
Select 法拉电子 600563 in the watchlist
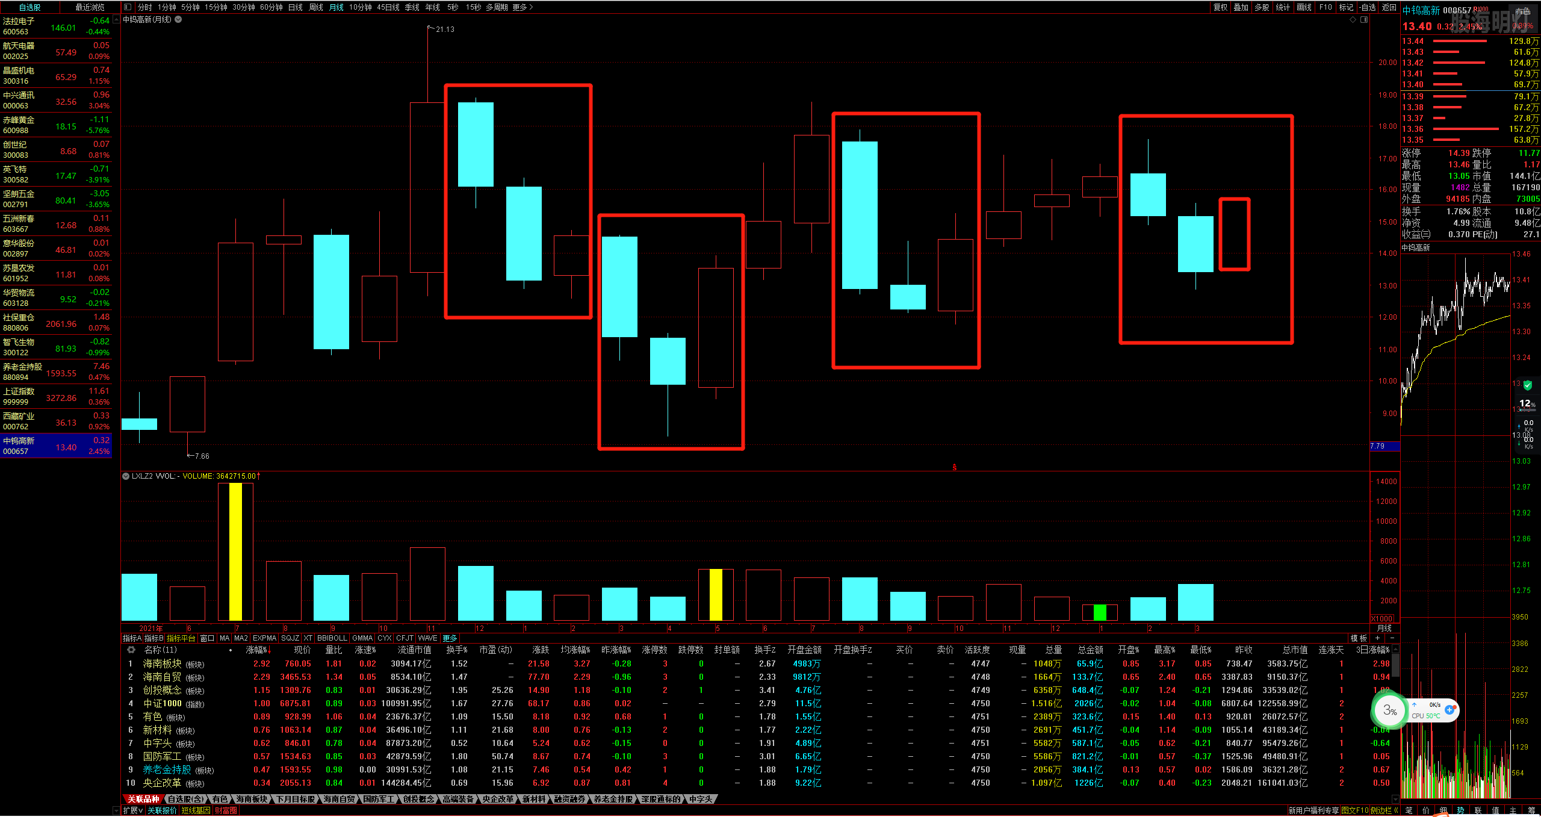pyautogui.click(x=56, y=26)
